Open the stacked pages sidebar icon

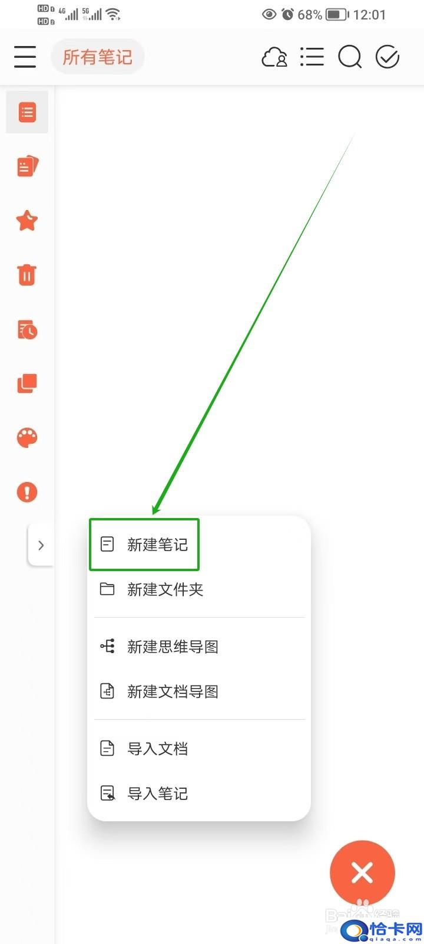pos(27,383)
